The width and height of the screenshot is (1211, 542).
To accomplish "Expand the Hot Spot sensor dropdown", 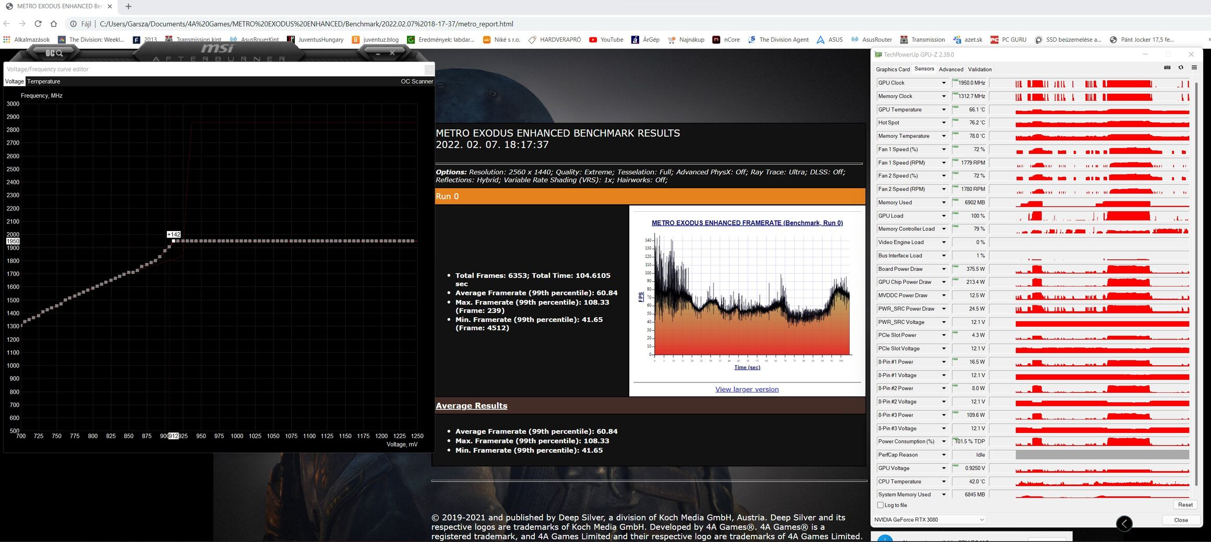I will click(x=943, y=123).
